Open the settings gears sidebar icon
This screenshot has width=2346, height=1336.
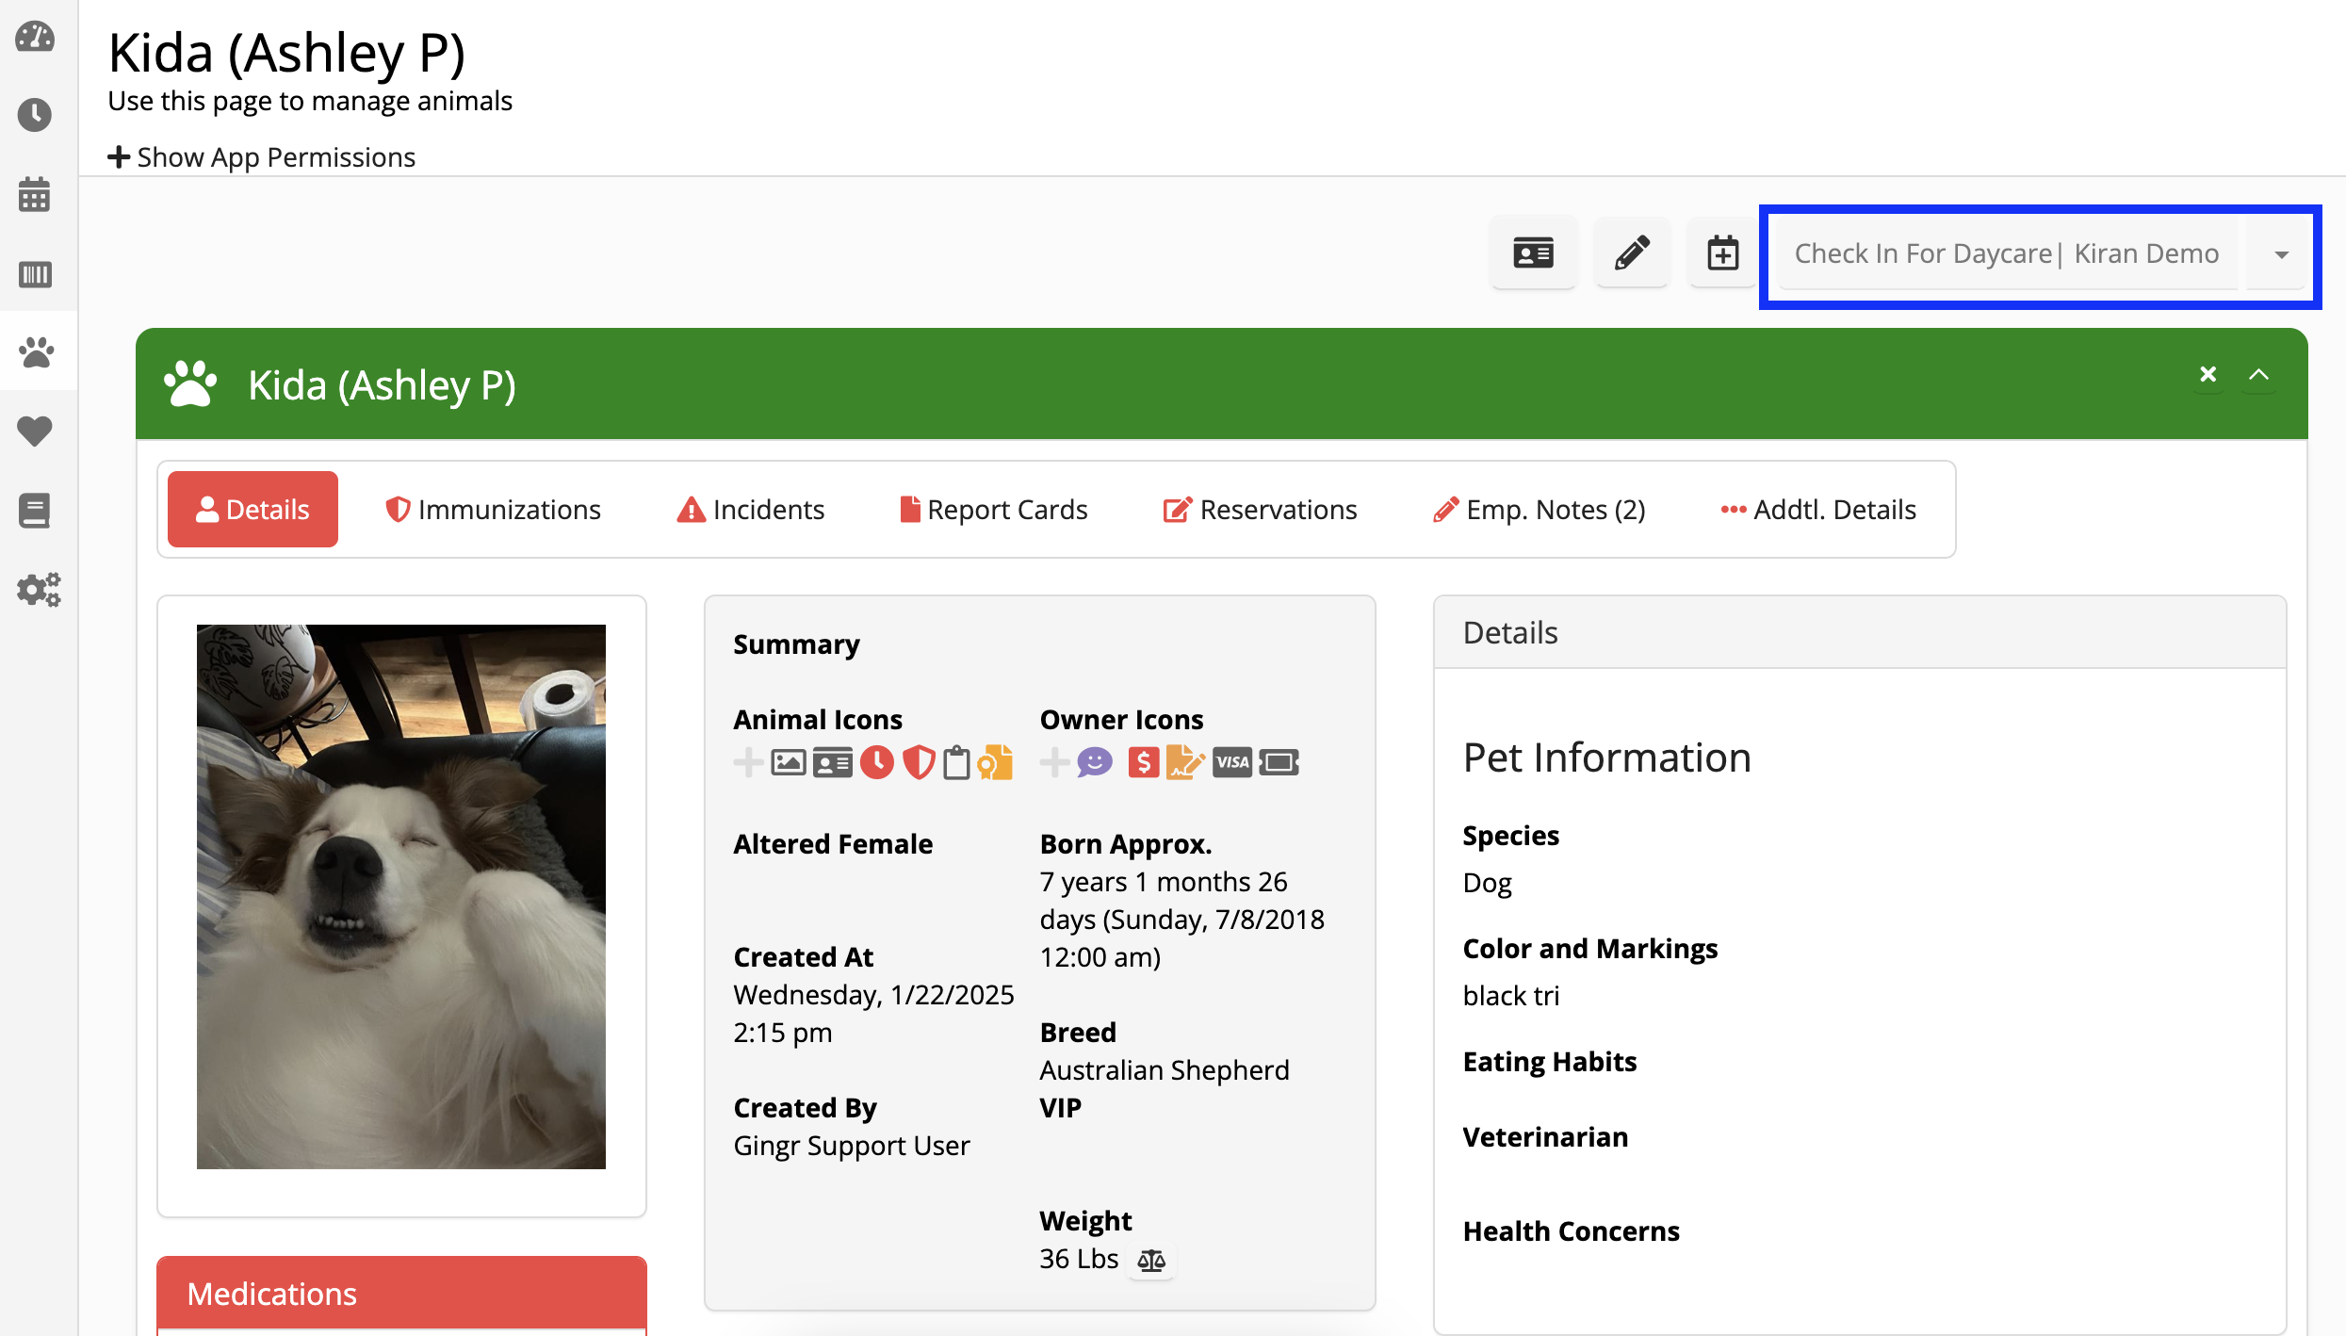tap(39, 590)
